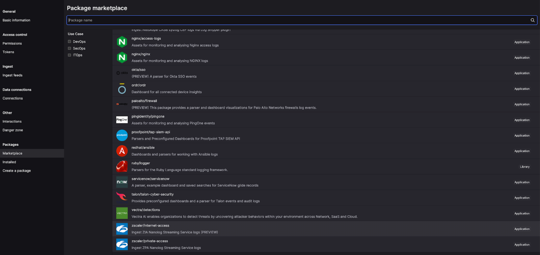Click the PingOne package icon
The width and height of the screenshot is (540, 255).
coord(122,120)
